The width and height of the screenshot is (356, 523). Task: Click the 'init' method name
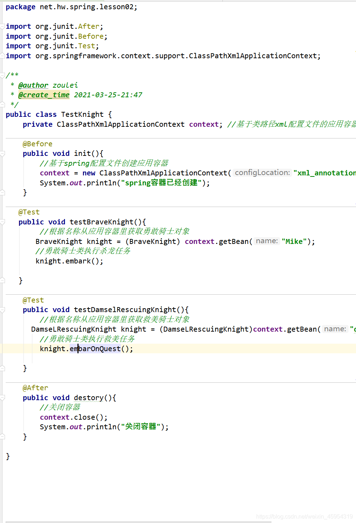[82, 153]
